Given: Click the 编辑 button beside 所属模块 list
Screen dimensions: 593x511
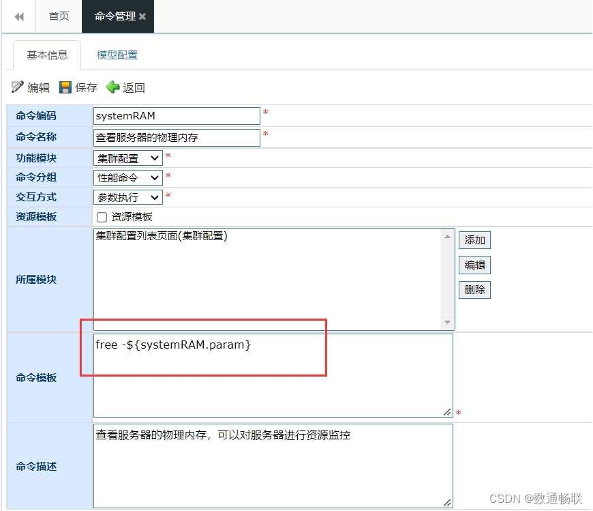Looking at the screenshot, I should [x=474, y=265].
